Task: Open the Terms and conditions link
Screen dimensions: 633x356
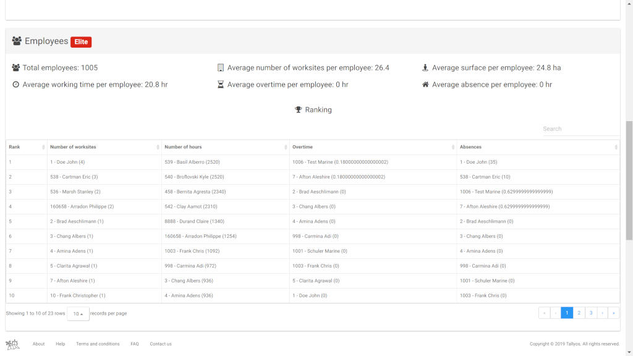Action: pyautogui.click(x=98, y=344)
